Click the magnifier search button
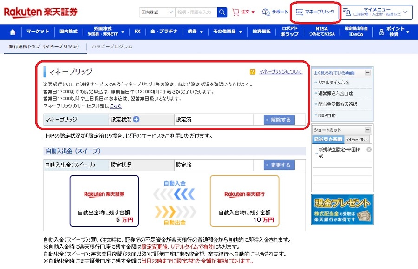The image size is (418, 269). coord(222,12)
